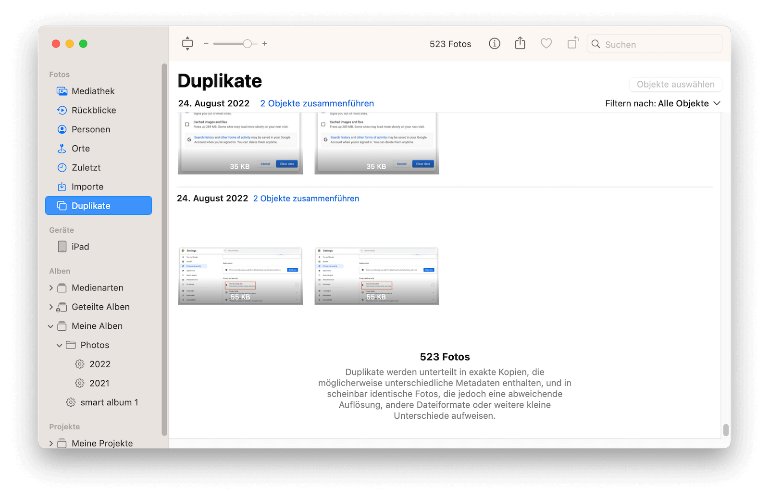Open smart album 1
Screen dimensions: 769x499
click(x=99, y=402)
